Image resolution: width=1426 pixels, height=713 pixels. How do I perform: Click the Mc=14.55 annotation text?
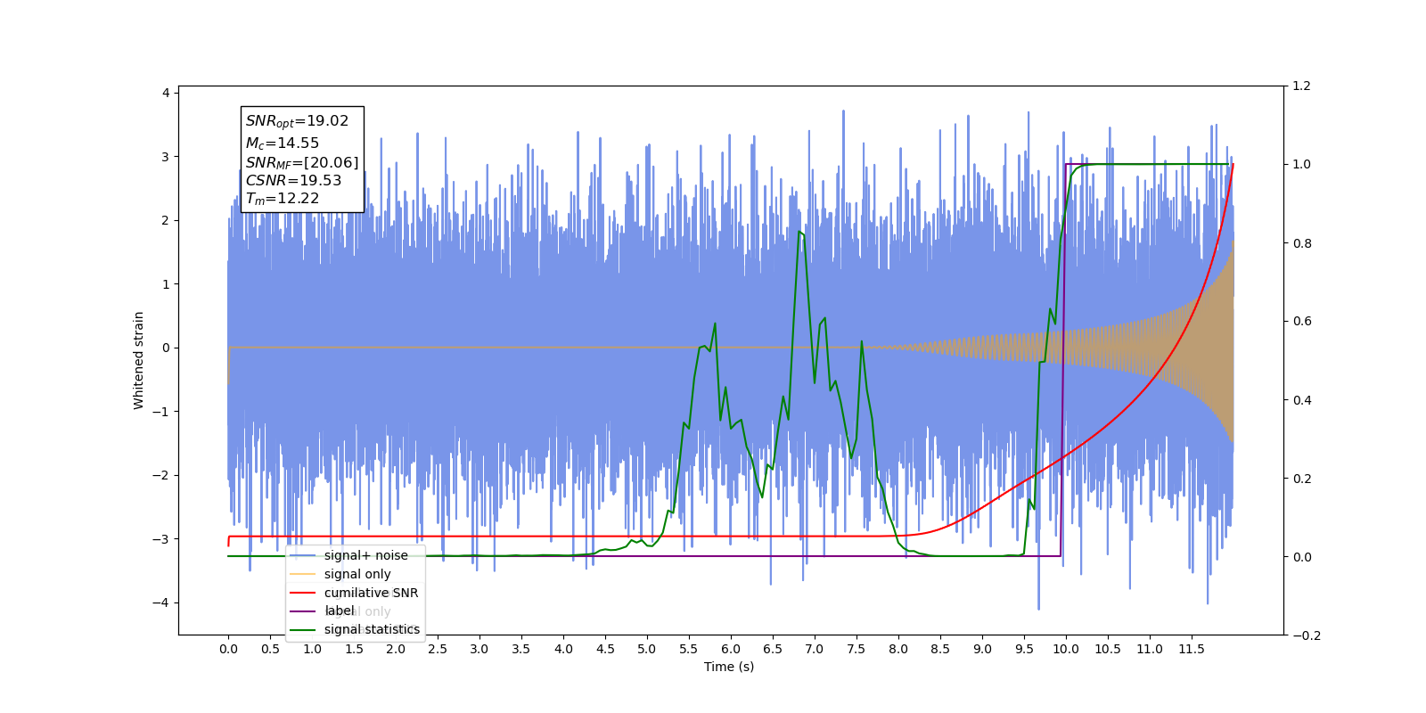pos(283,143)
